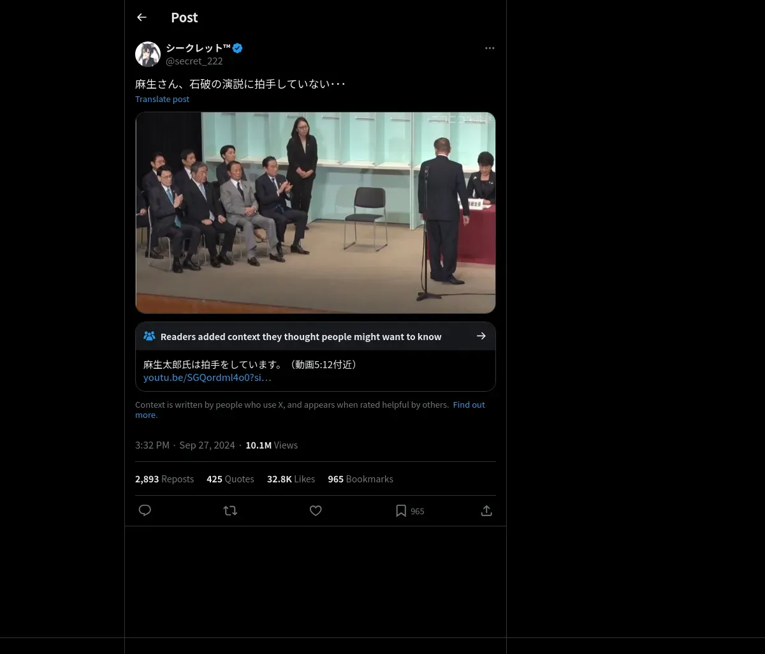This screenshot has width=765, height=654.
Task: Click the back arrow icon
Action: tap(142, 17)
